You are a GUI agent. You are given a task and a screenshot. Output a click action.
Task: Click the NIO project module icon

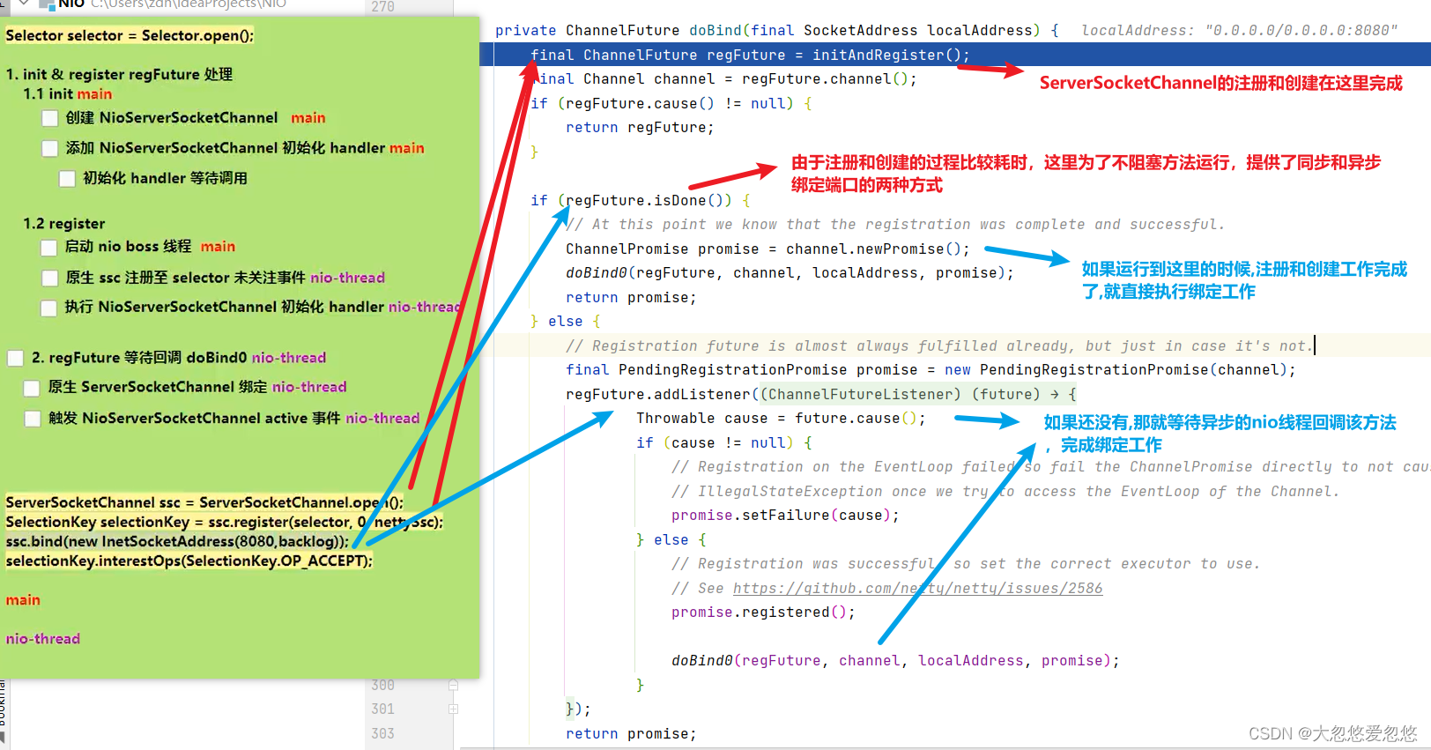(x=47, y=4)
